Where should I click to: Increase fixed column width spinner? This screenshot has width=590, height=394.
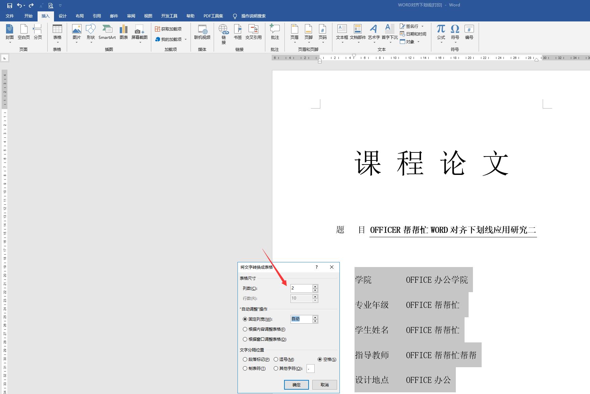coord(315,317)
